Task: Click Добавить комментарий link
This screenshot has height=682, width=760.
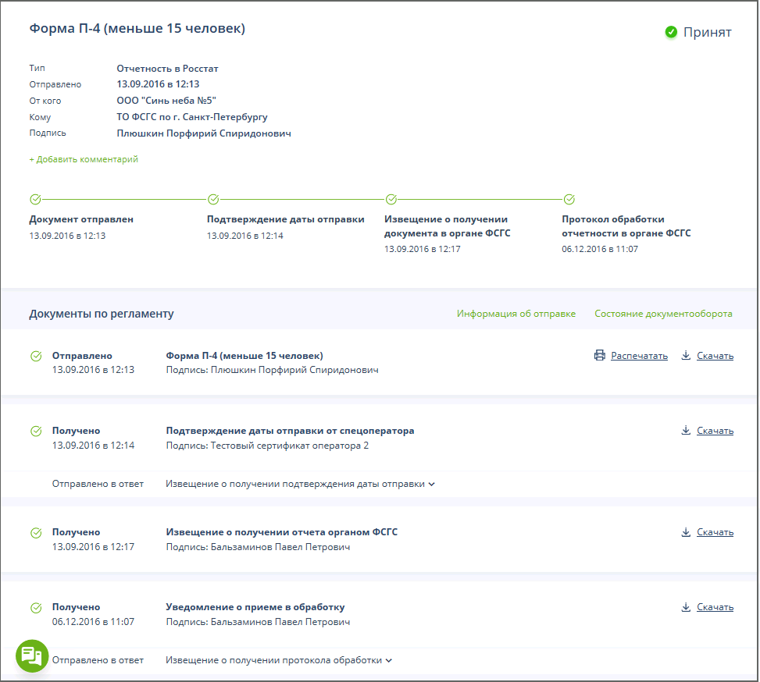Action: click(84, 159)
